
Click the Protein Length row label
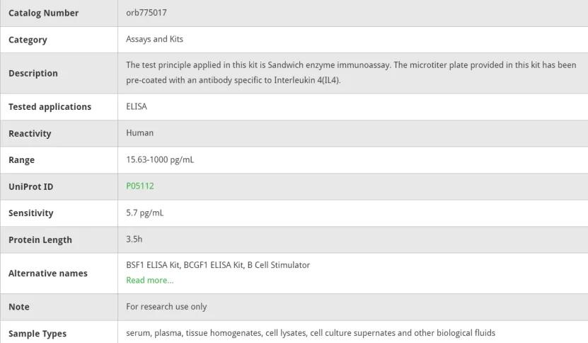40,240
